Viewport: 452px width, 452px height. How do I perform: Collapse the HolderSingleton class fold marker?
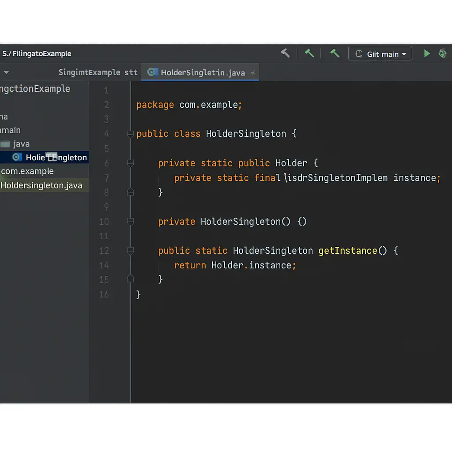[x=130, y=134]
